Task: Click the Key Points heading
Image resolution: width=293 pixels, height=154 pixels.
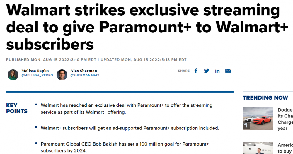Action: [x=17, y=108]
